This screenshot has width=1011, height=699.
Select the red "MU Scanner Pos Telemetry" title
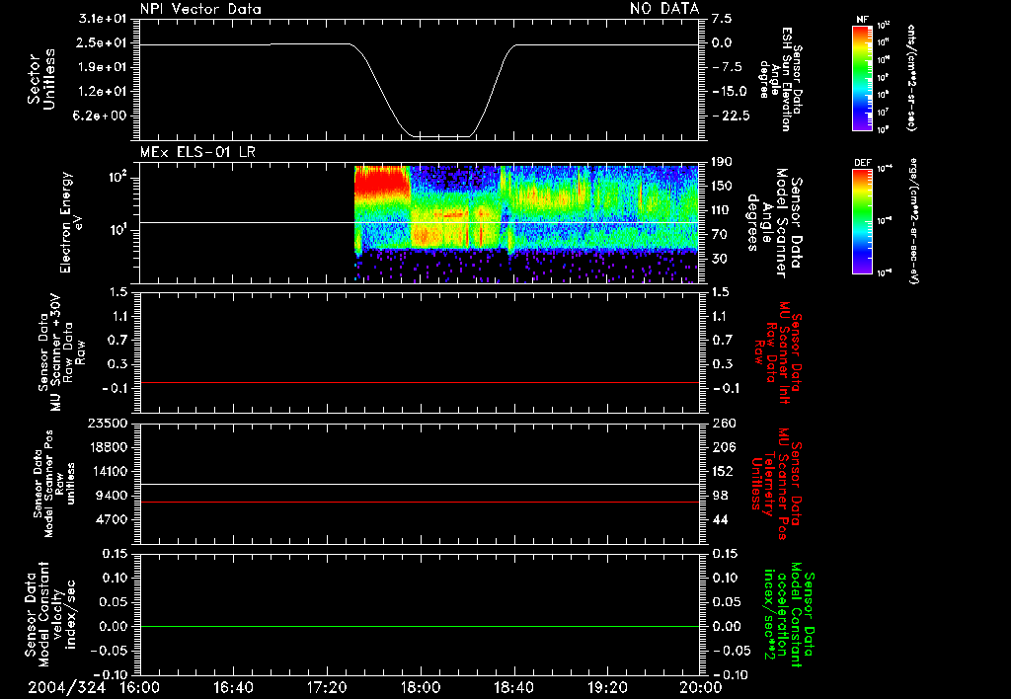(777, 484)
